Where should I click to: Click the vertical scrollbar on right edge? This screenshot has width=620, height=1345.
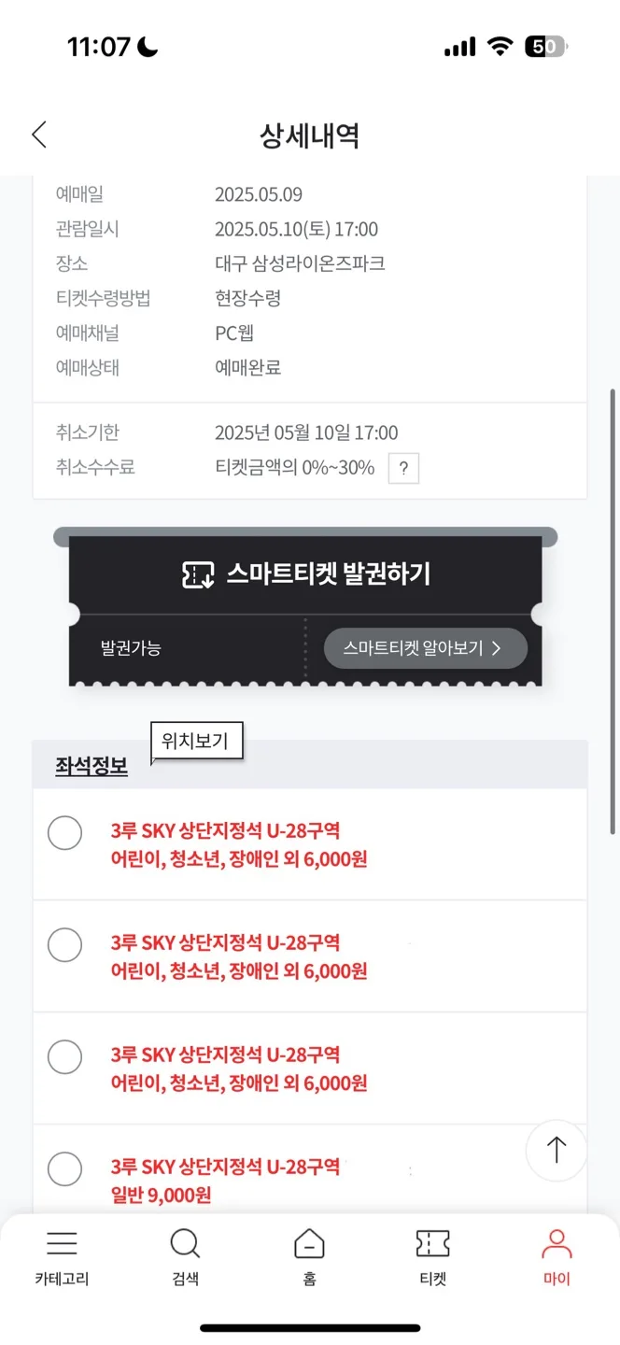click(613, 612)
